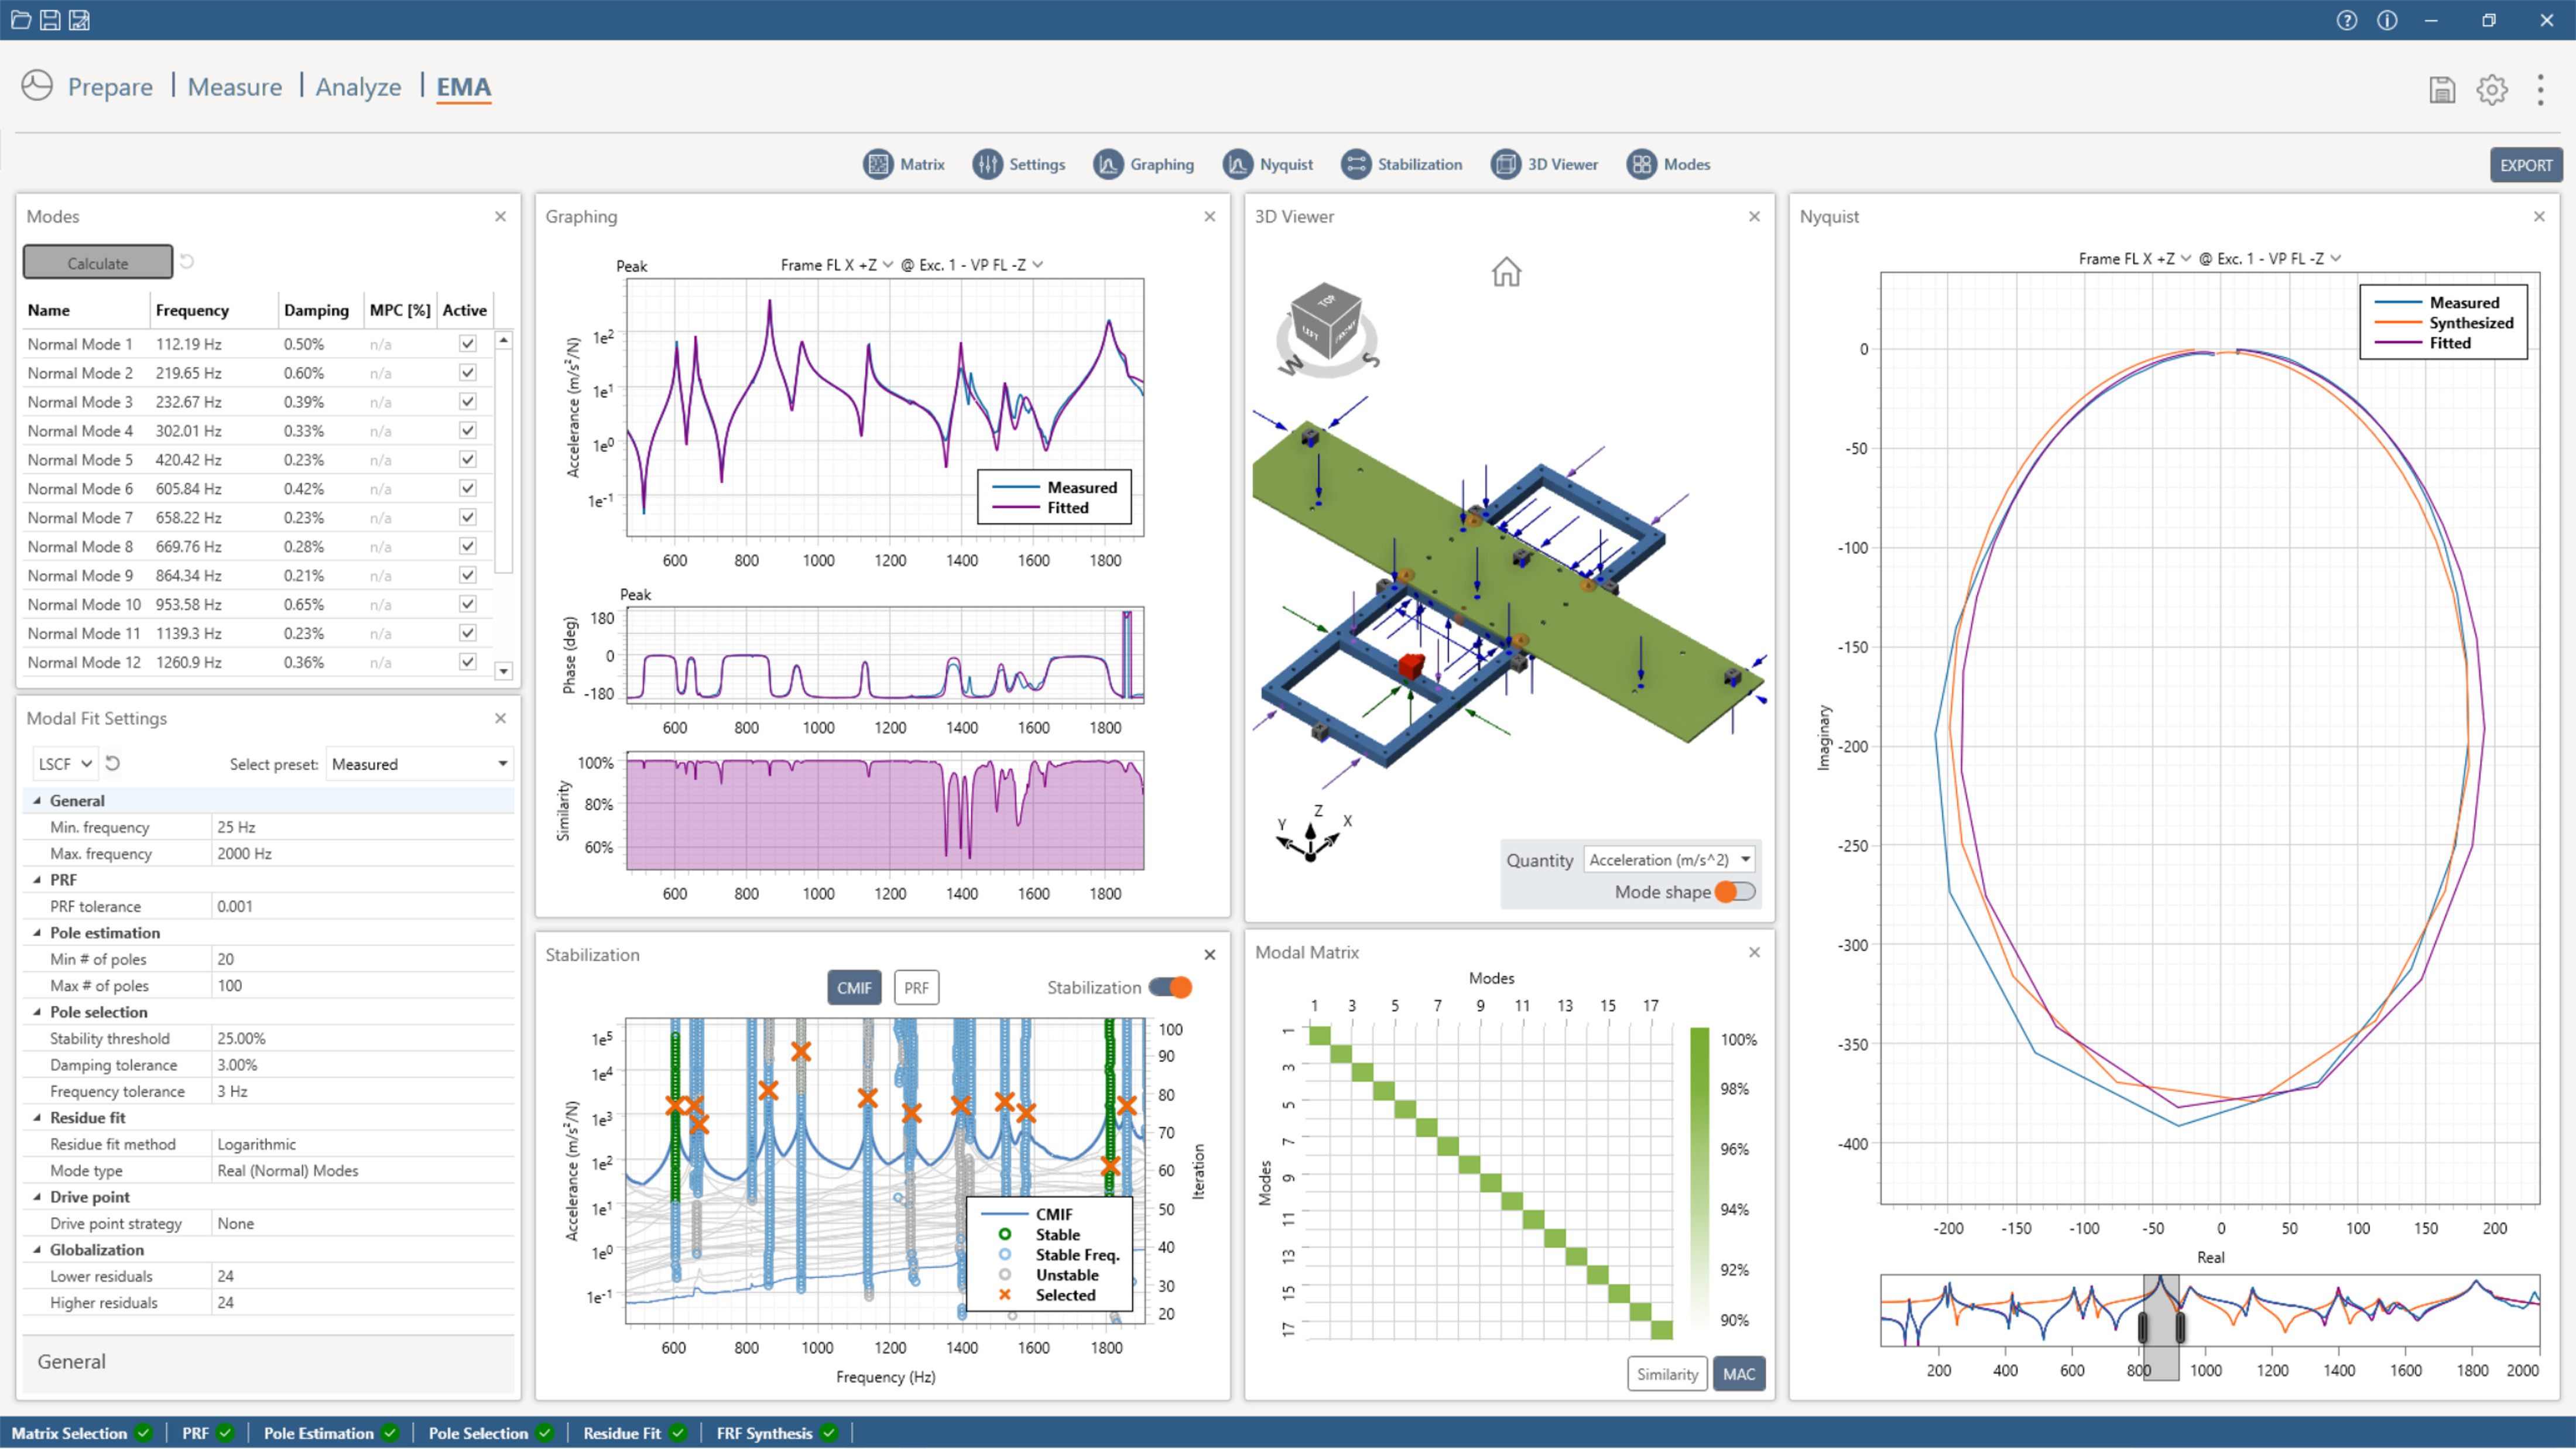This screenshot has height=1449, width=2576.
Task: Click the save icon in title bar
Action: [50, 20]
